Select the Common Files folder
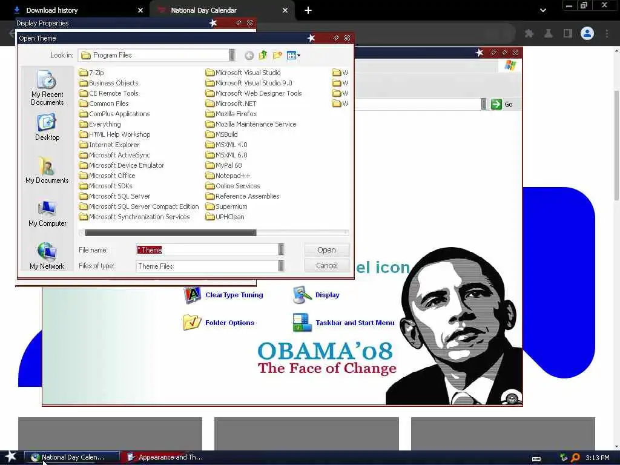Image resolution: width=620 pixels, height=465 pixels. point(104,104)
